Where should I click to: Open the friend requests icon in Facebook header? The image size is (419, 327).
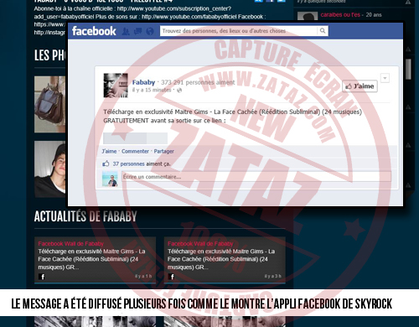pos(126,31)
